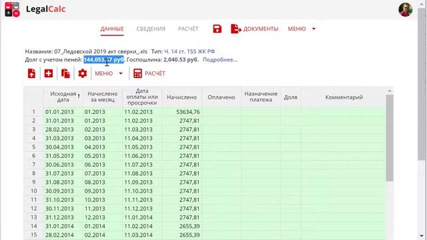This screenshot has width=427, height=240.
Task: Select the date cell 01.01.2013
Action: (63, 112)
